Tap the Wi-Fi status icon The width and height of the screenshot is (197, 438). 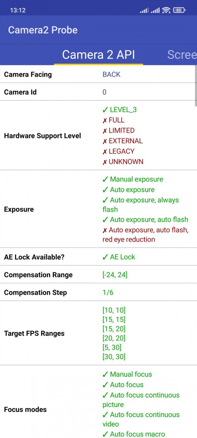tap(166, 10)
